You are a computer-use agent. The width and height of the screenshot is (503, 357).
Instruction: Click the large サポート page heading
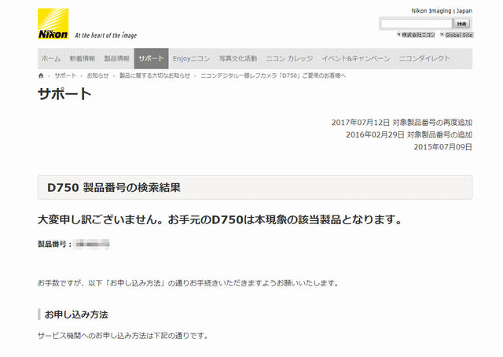(64, 94)
